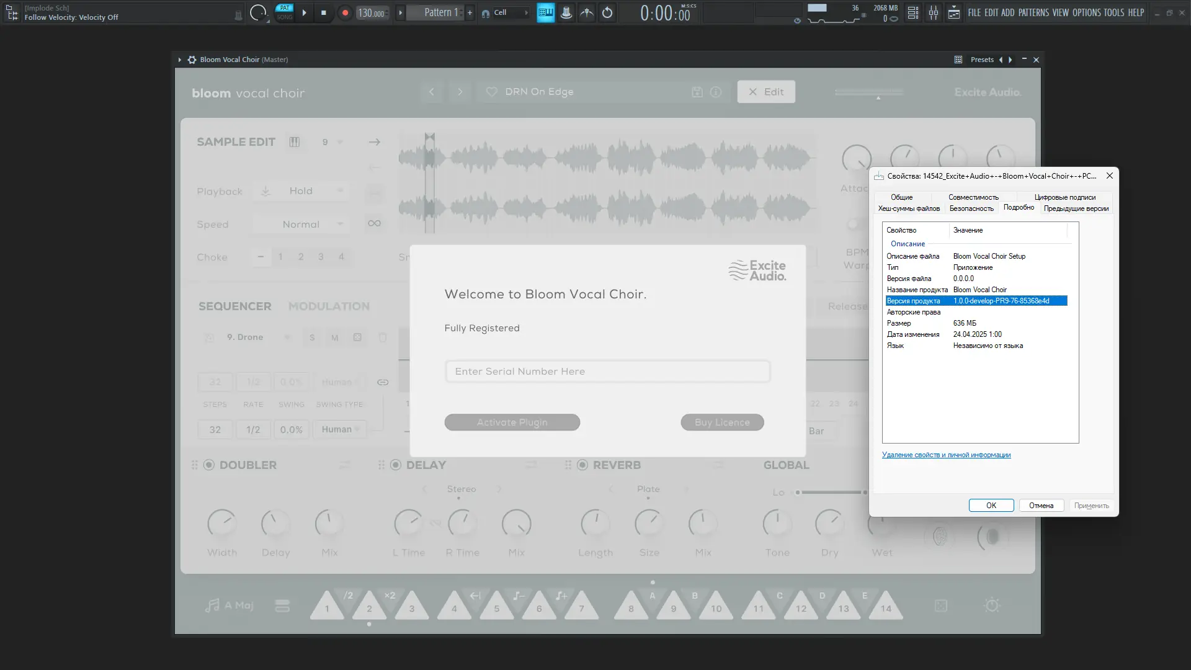Open the mixer view icon

pyautogui.click(x=933, y=12)
